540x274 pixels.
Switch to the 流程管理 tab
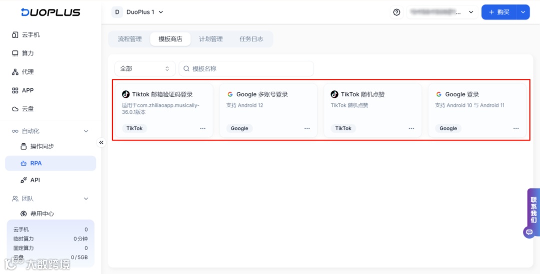tap(130, 39)
